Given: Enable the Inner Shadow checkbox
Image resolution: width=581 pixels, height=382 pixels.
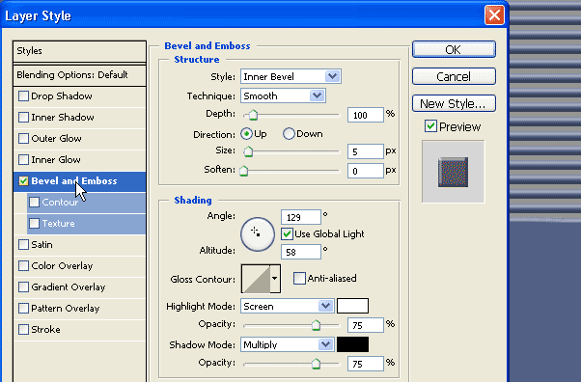Looking at the screenshot, I should tap(23, 117).
